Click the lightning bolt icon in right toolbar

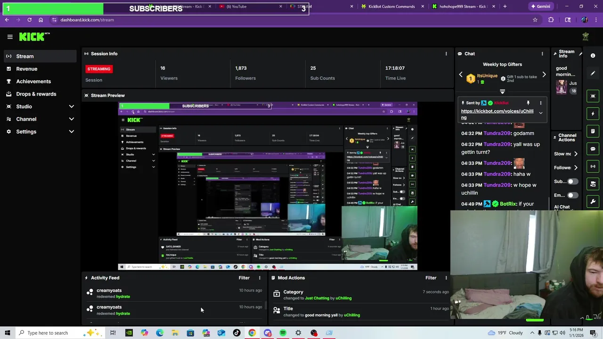[x=593, y=113]
